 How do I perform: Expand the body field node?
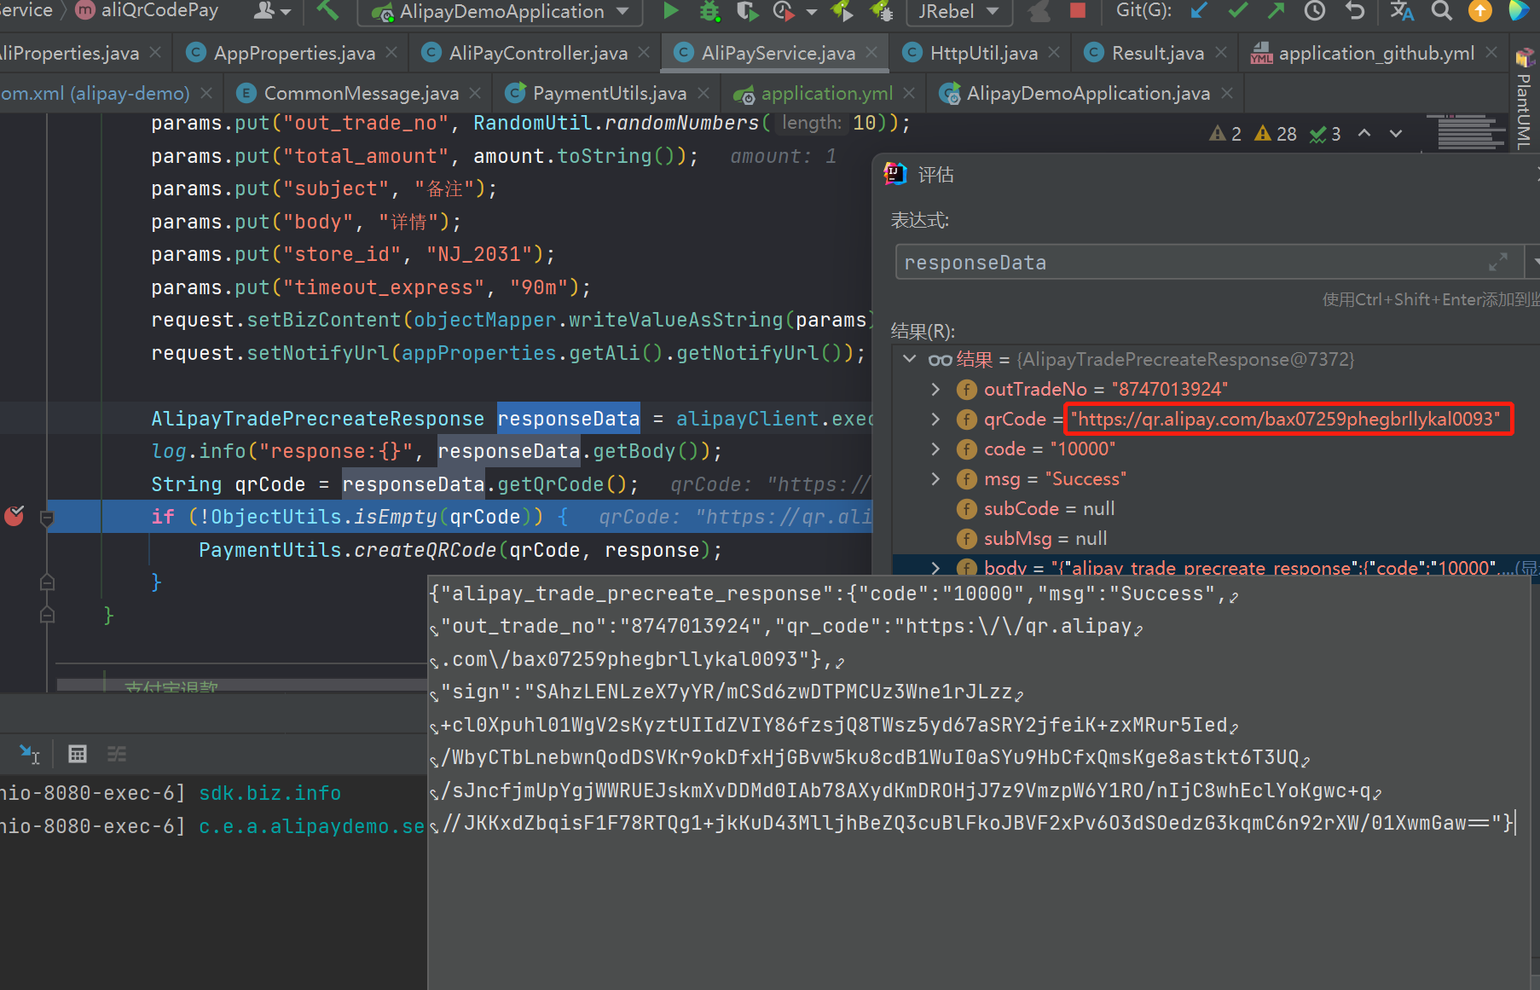tap(935, 568)
